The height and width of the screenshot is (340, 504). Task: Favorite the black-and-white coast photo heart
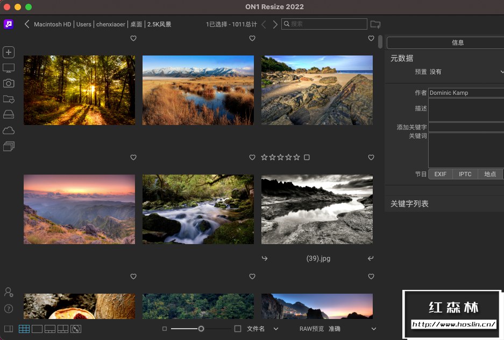click(371, 157)
